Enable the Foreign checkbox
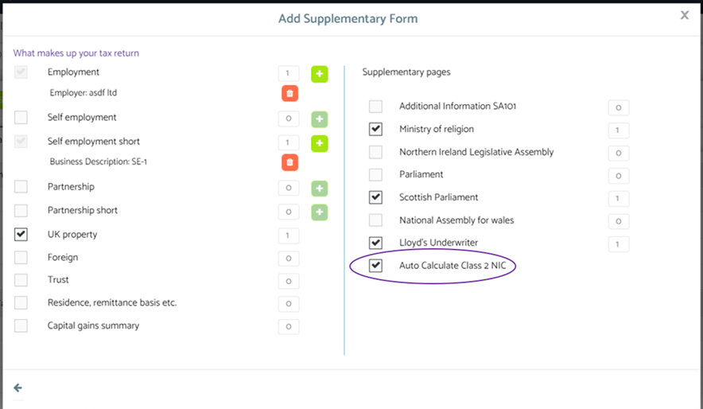The width and height of the screenshot is (703, 409). 21,258
